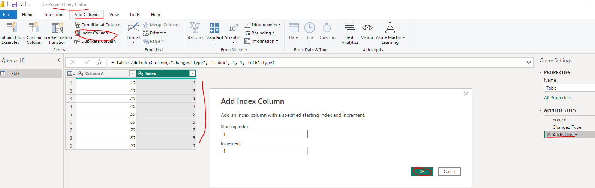
Task: Click Merge Columns in ribbon
Action: point(162,25)
